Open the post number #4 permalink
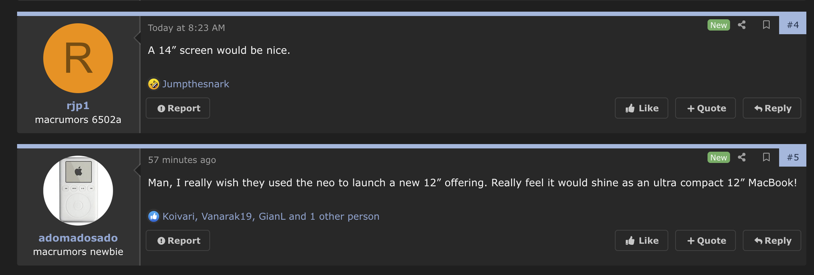The height and width of the screenshot is (275, 814). pos(793,25)
